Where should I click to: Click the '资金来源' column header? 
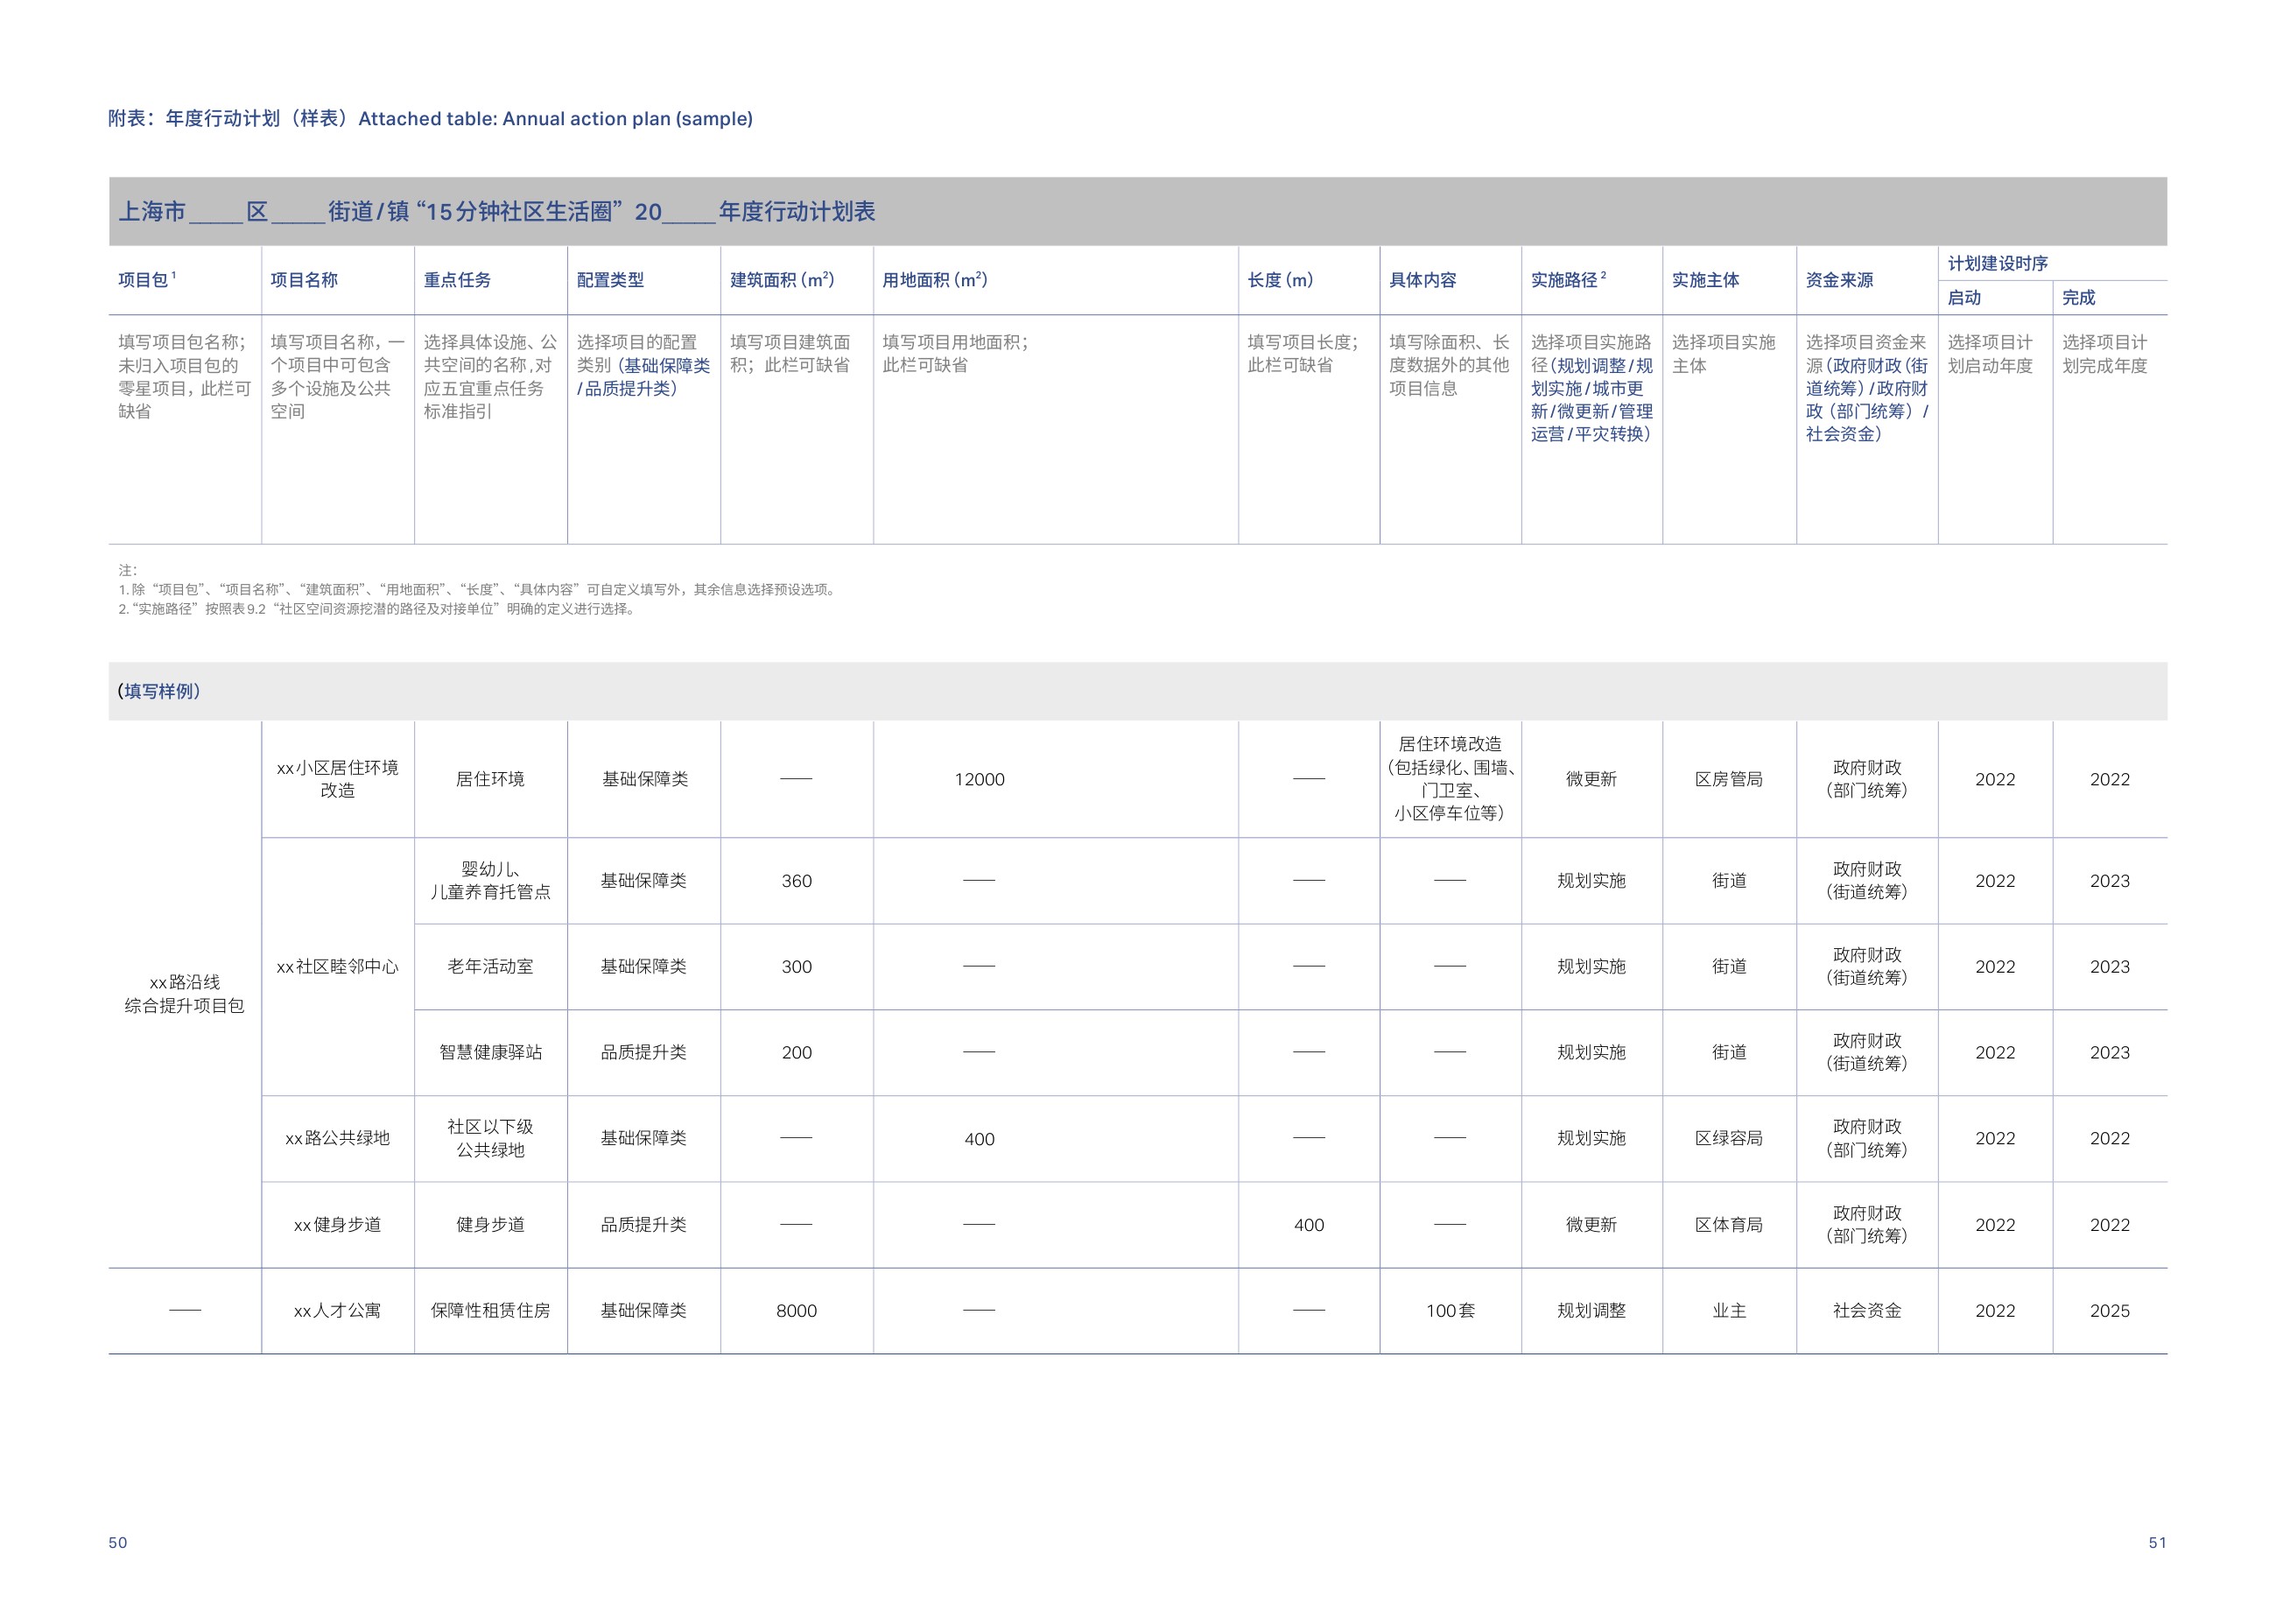click(x=1840, y=280)
